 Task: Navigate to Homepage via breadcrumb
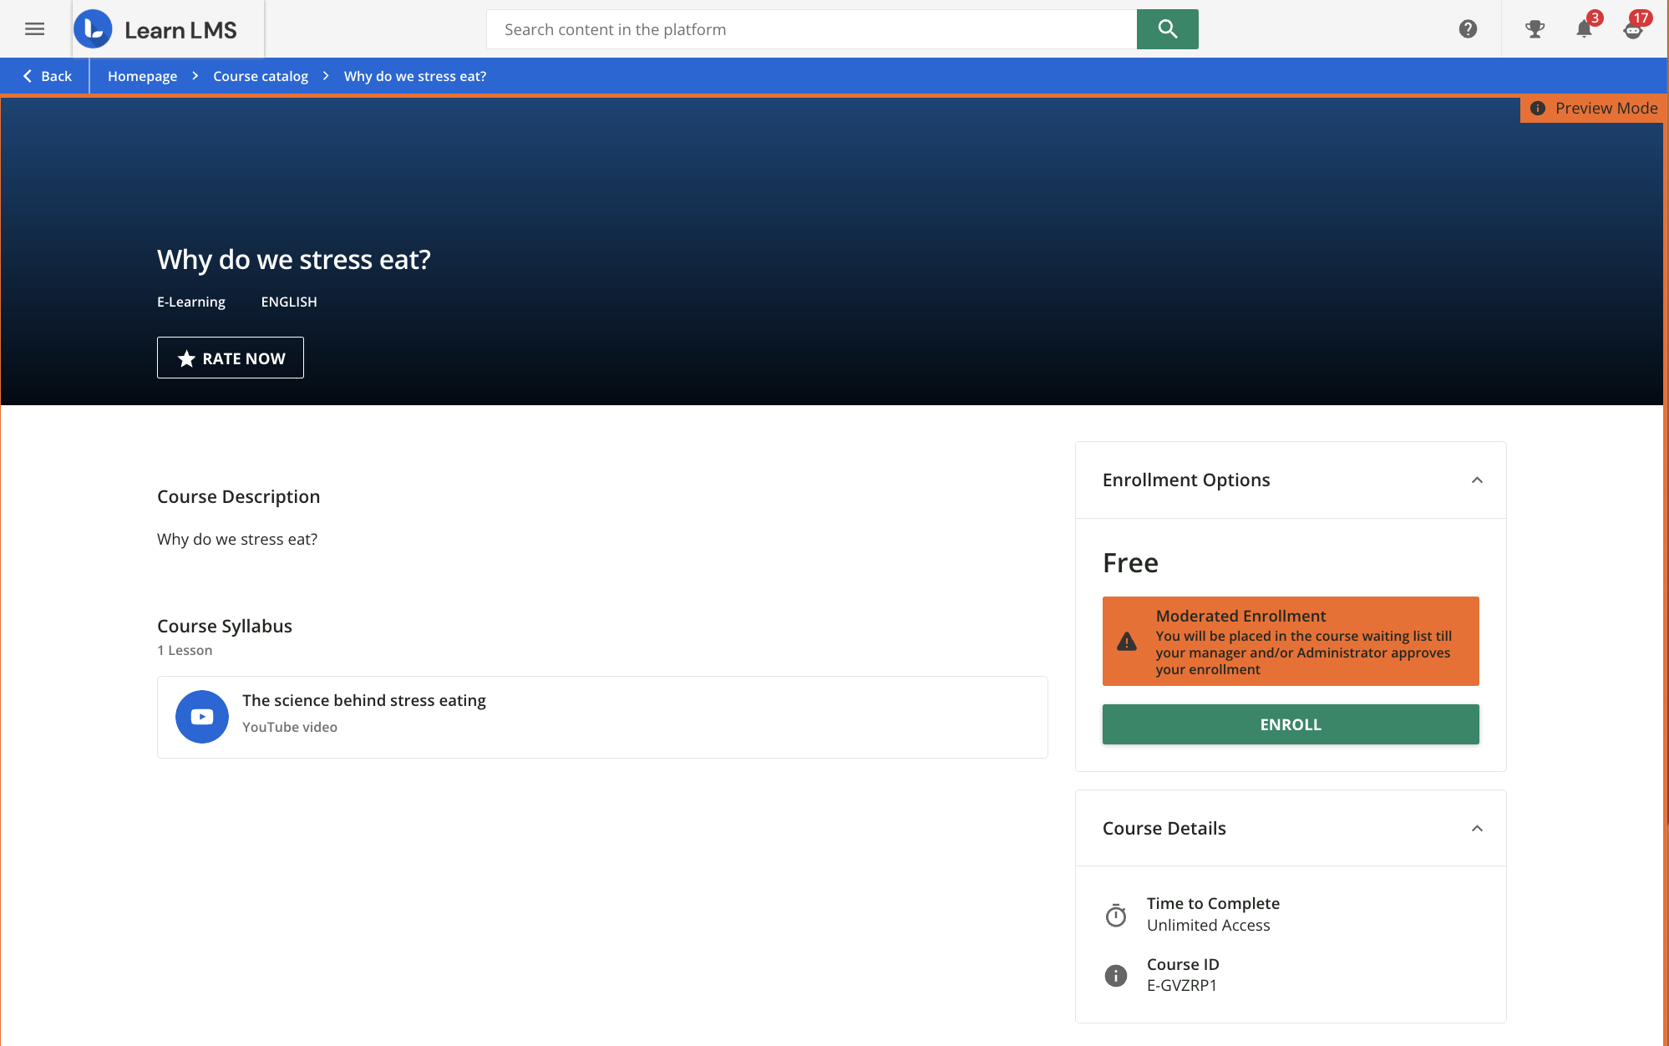pos(142,76)
